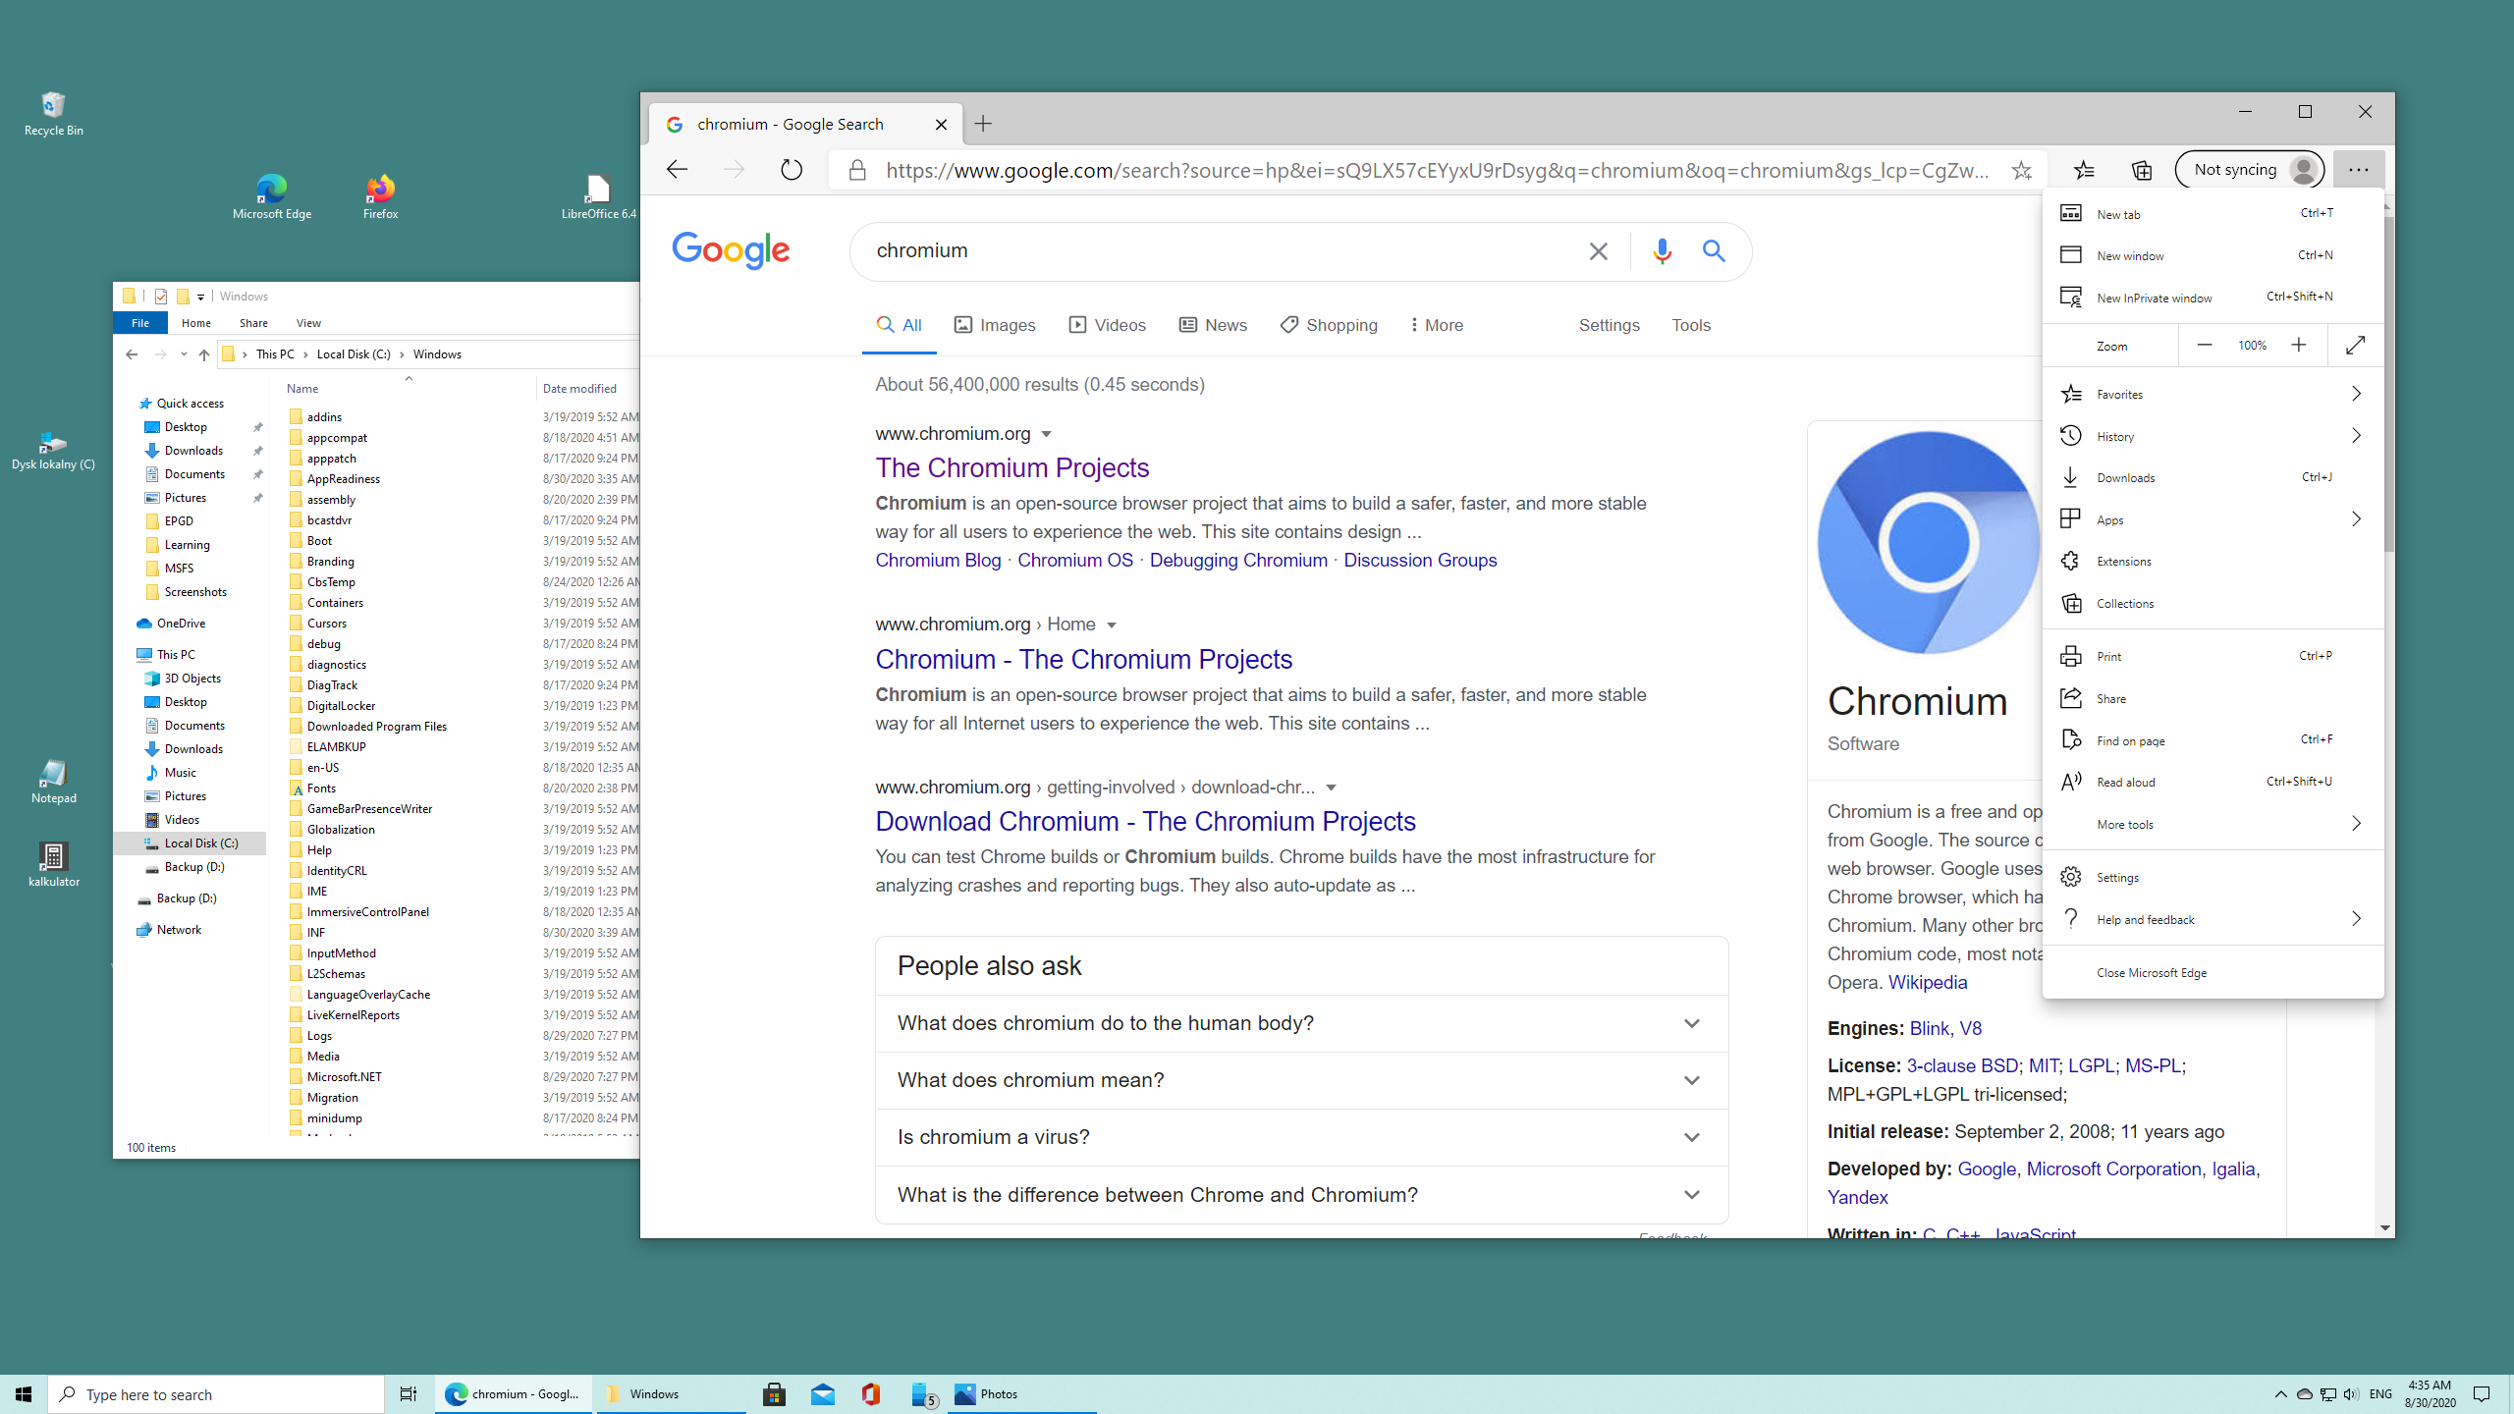
Task: Decrease zoom with the minus button
Action: coord(2205,345)
